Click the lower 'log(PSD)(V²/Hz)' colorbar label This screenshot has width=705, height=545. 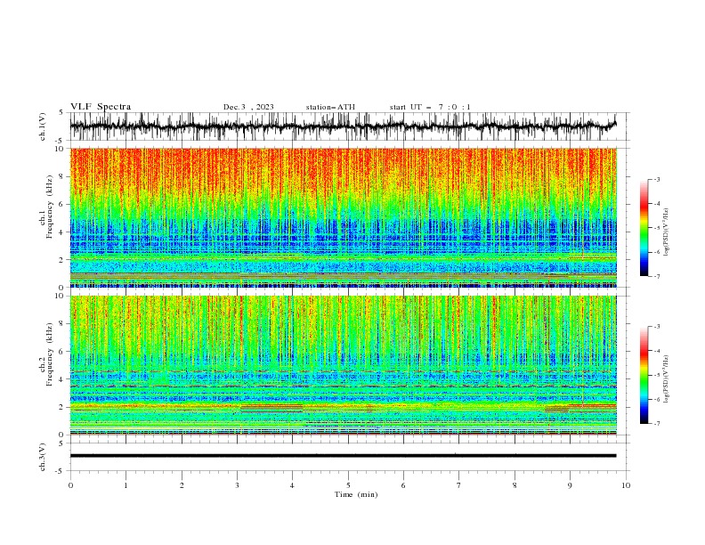[x=666, y=379]
